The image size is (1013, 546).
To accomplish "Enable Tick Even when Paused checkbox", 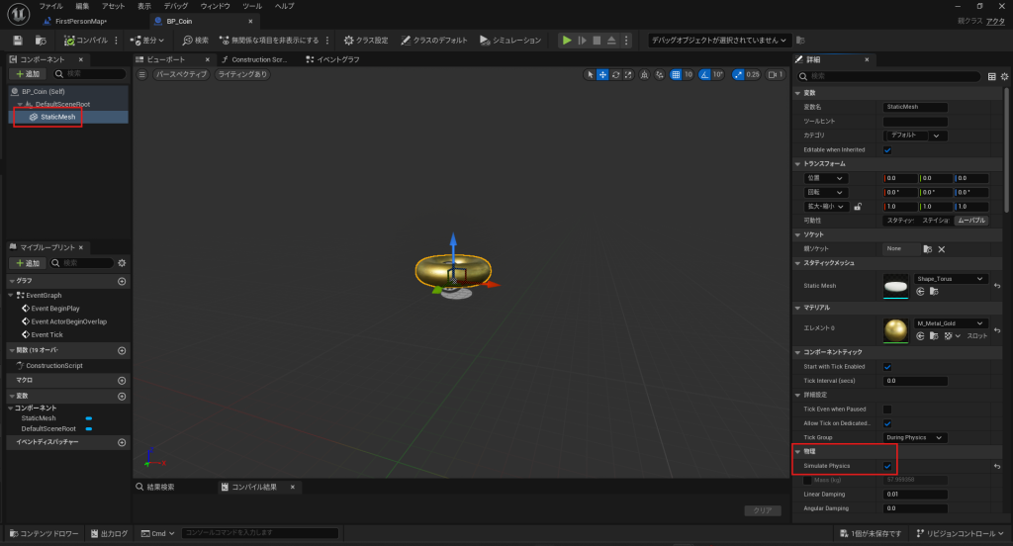I will pyautogui.click(x=887, y=409).
